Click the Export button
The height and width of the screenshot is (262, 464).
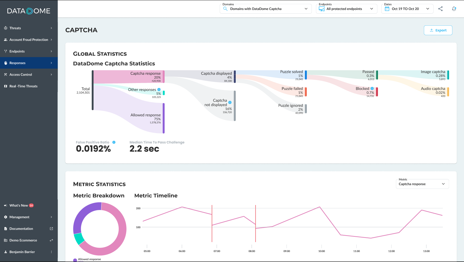[438, 30]
